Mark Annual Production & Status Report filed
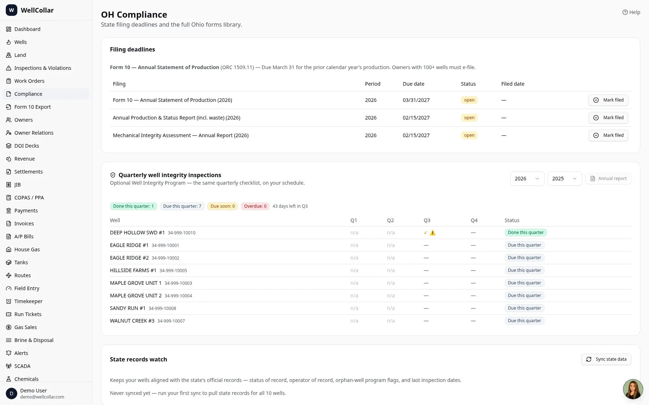Screen dimensions: 649x405 608,118
